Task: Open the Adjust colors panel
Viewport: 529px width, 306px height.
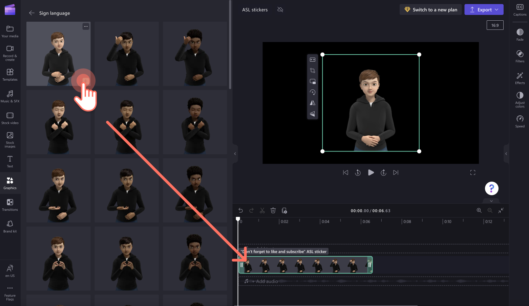Action: (520, 99)
